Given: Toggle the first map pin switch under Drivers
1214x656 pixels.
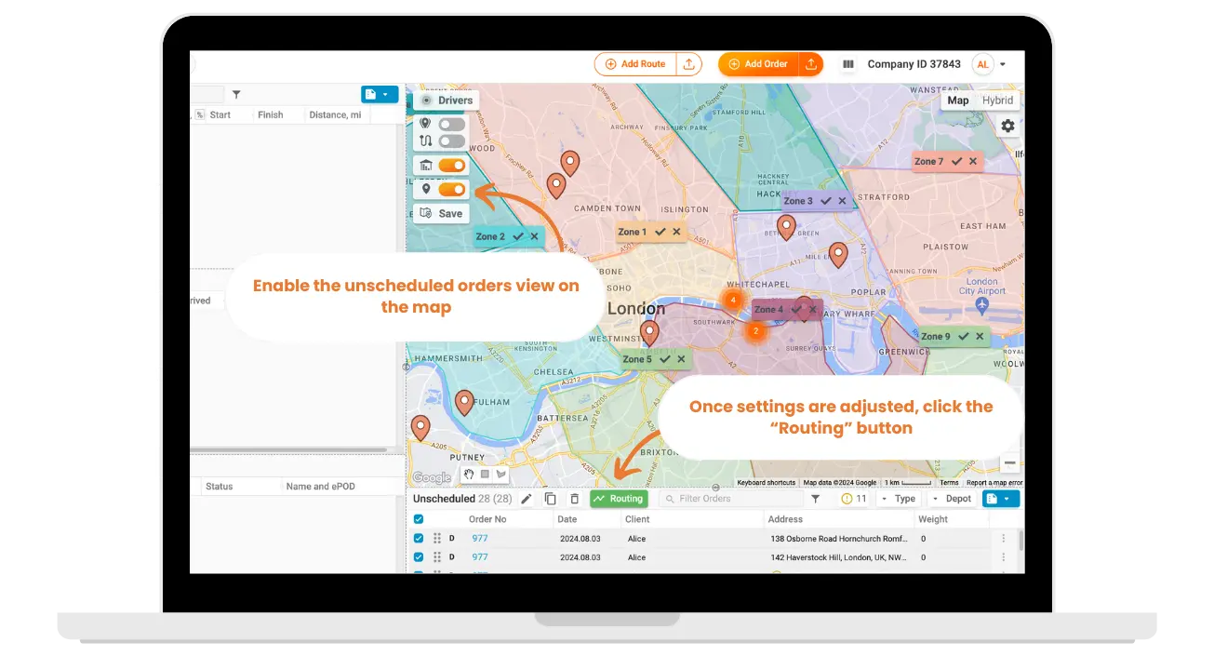Looking at the screenshot, I should coord(452,124).
